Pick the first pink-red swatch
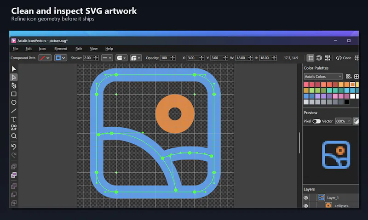368x220 pixels. [306, 85]
